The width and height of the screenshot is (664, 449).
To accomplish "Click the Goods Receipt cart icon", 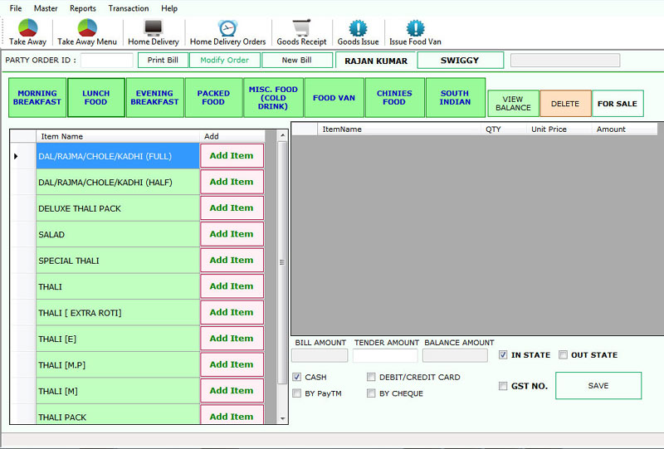I will (x=301, y=31).
